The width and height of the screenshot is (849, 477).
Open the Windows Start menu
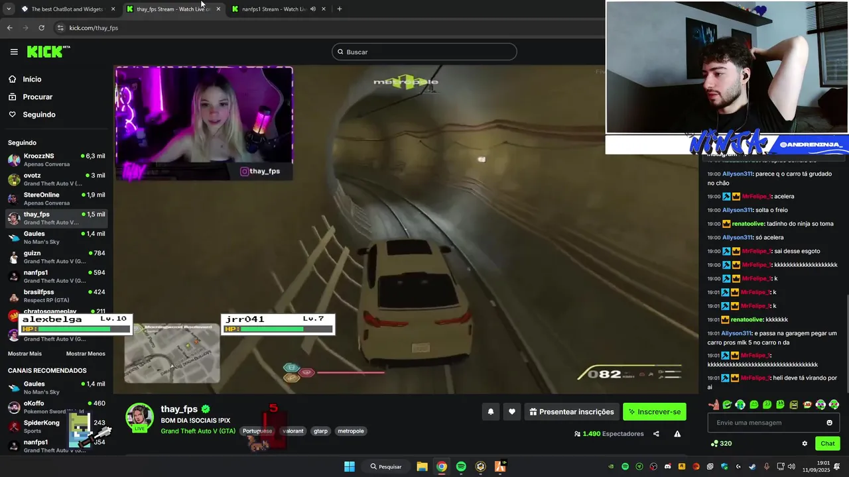pos(350,466)
